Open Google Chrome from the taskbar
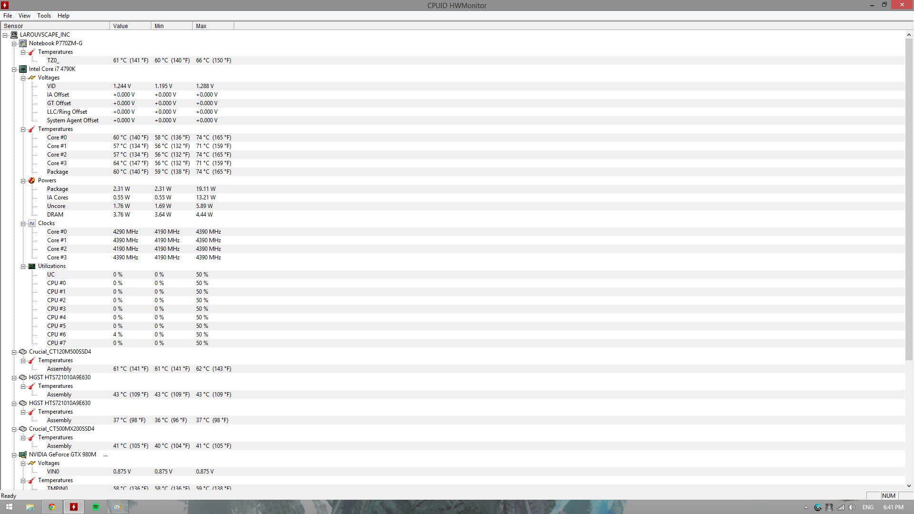Viewport: 914px width, 514px height. [52, 507]
